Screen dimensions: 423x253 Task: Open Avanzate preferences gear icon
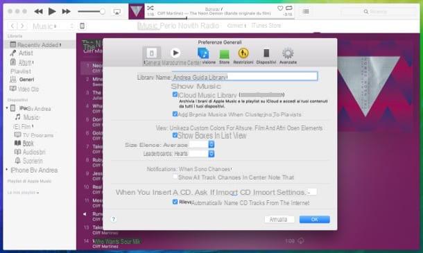pos(288,53)
